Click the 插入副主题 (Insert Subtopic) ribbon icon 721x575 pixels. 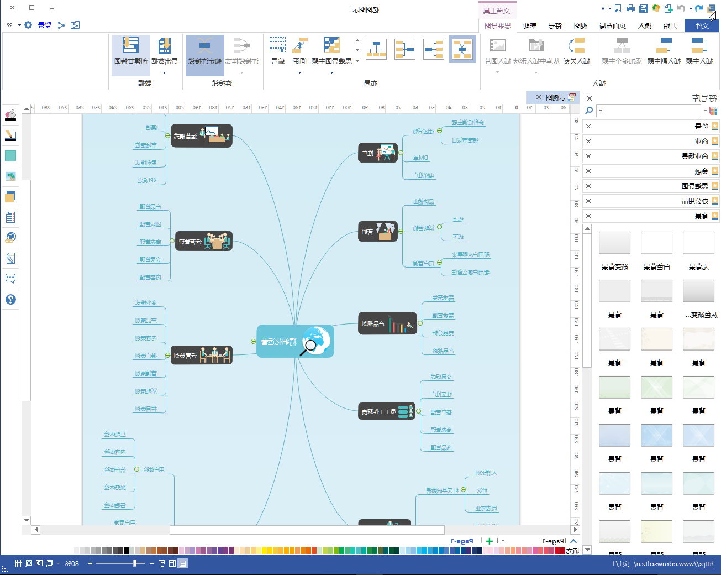(x=664, y=51)
